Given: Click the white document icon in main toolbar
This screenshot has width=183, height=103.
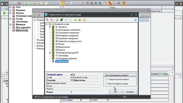Looking at the screenshot, I should click(46, 3).
